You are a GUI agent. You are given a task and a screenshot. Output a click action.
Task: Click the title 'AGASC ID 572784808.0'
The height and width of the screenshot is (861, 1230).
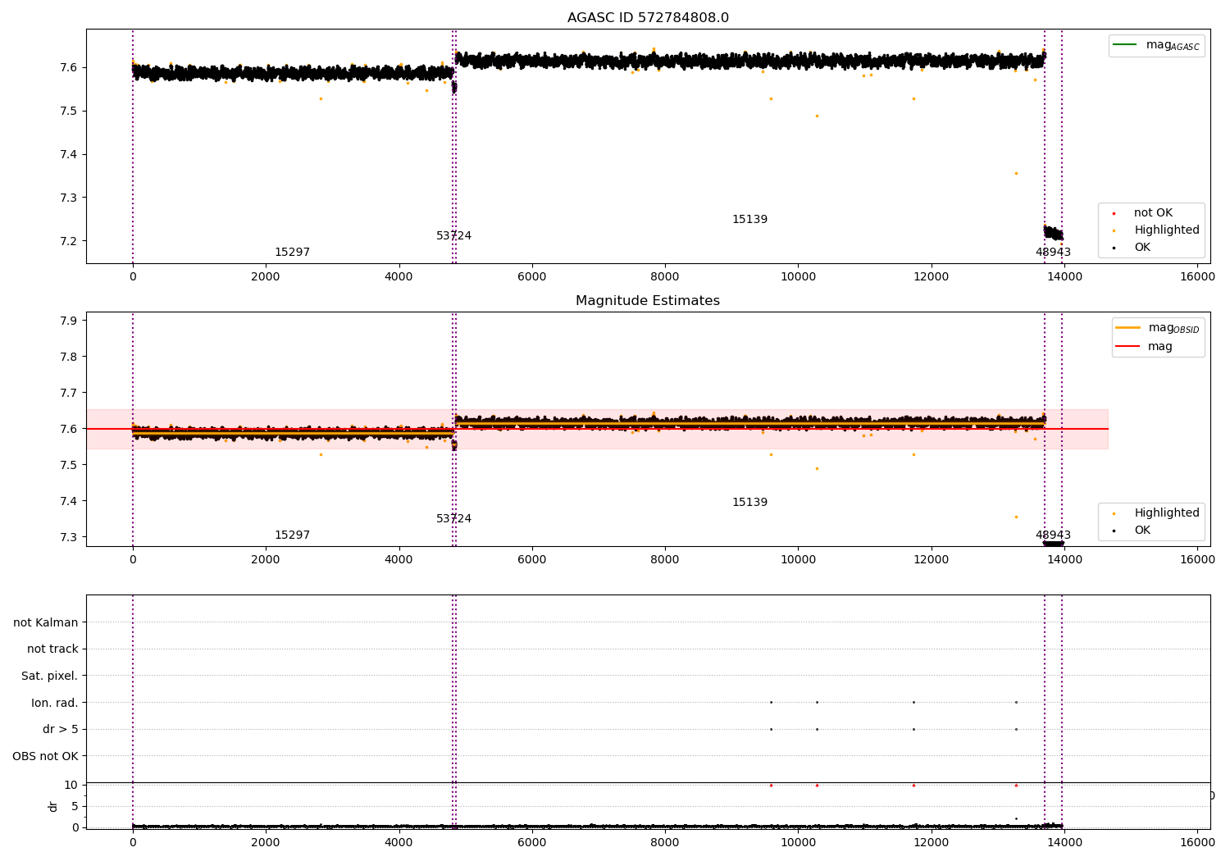tap(648, 18)
